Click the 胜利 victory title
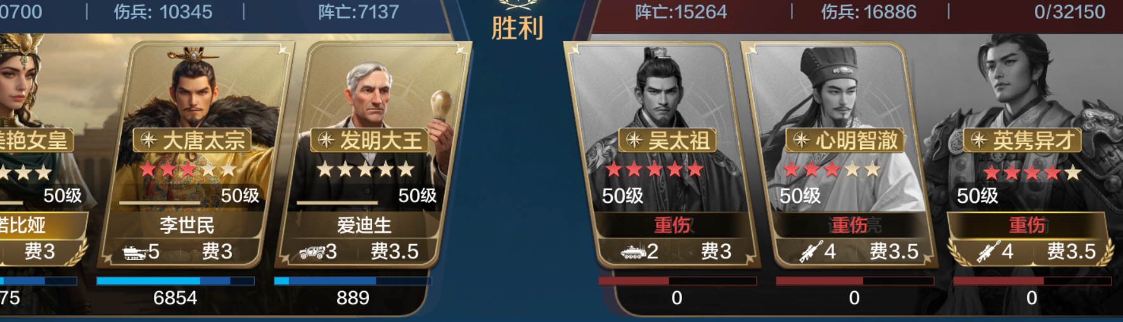The width and height of the screenshot is (1123, 322). 517,28
